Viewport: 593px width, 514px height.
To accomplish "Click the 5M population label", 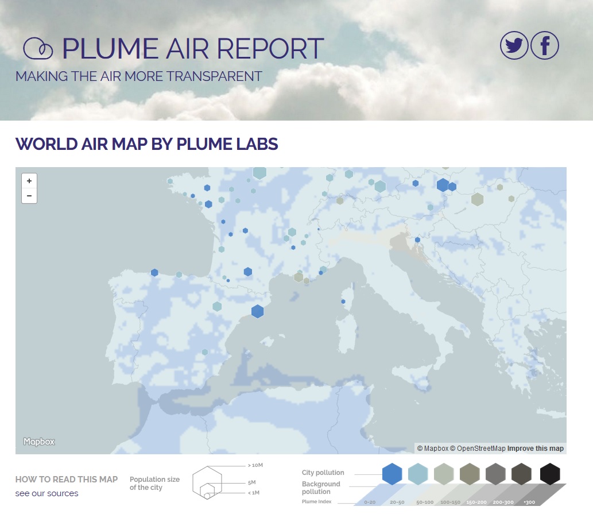I will (x=252, y=482).
